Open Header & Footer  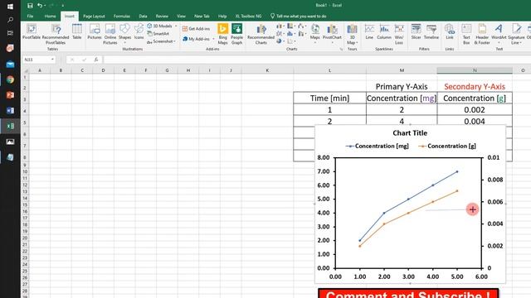(x=482, y=34)
